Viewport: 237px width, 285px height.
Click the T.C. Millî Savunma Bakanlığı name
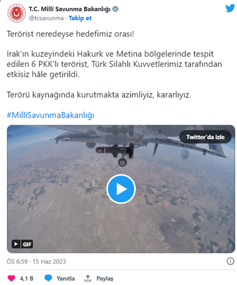[x=70, y=9]
